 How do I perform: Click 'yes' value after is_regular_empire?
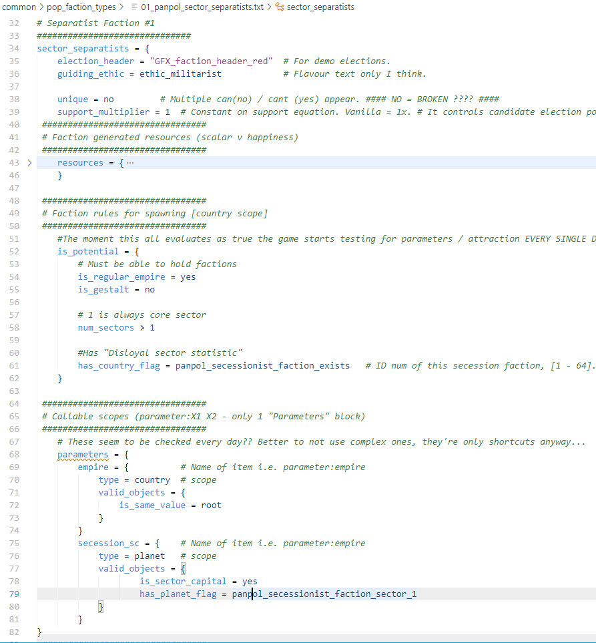(x=188, y=277)
